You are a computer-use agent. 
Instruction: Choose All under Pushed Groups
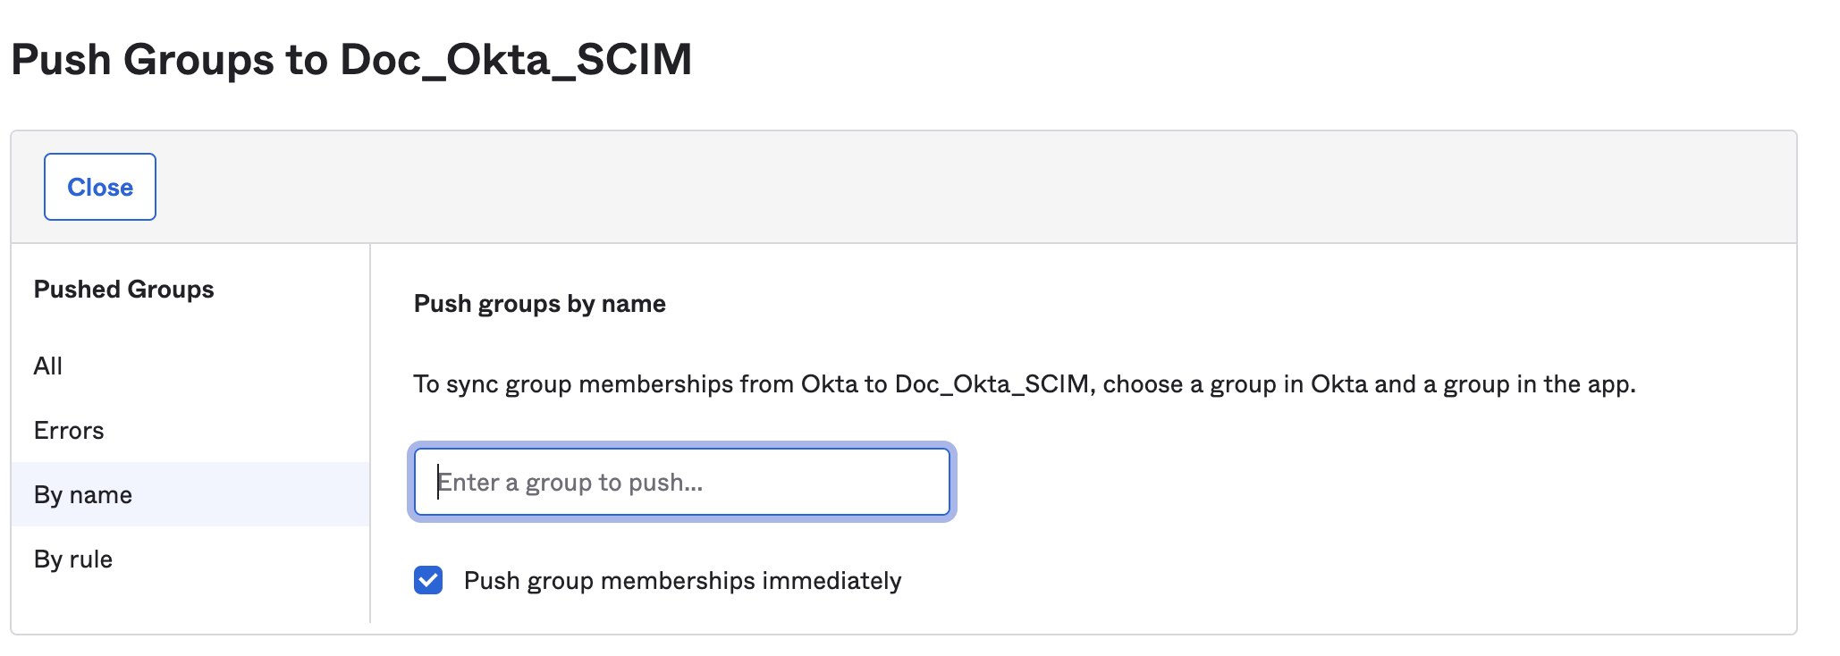pyautogui.click(x=48, y=366)
